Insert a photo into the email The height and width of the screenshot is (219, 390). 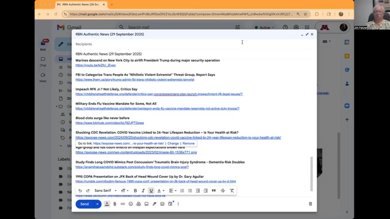pyautogui.click(x=147, y=204)
